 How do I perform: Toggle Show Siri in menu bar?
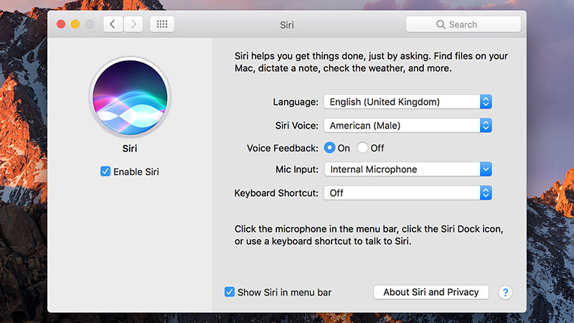coord(229,292)
